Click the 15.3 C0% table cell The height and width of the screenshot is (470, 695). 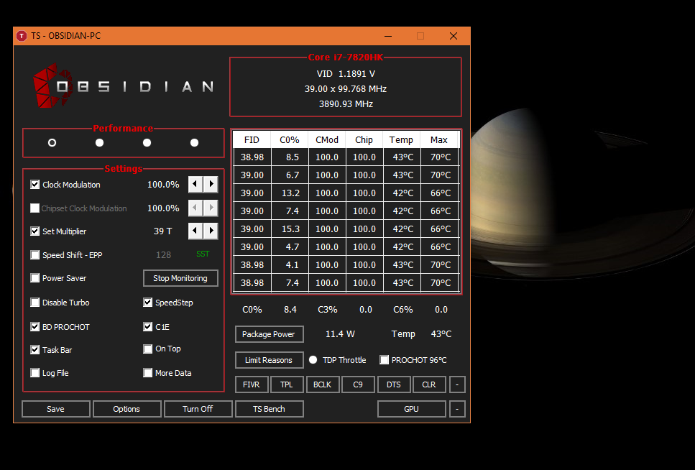[290, 229]
